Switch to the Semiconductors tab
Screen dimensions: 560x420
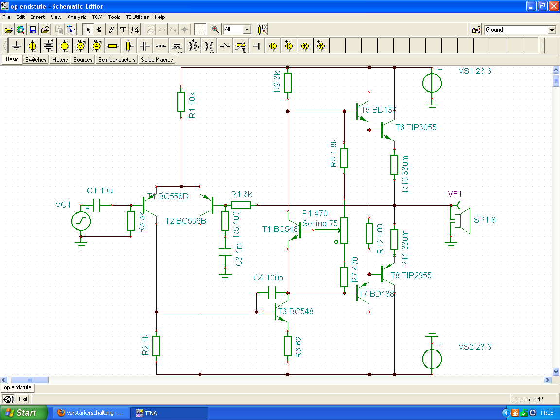point(117,60)
